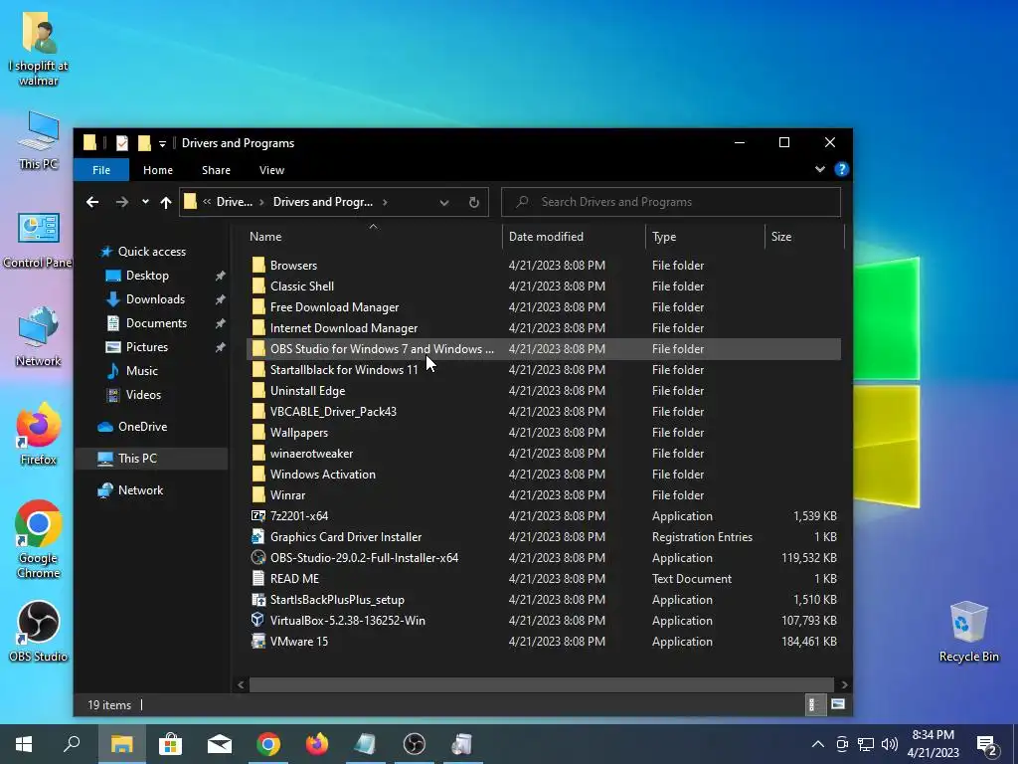Select the VMware 15 installer icon
Viewport: 1018px width, 764px height.
point(258,642)
